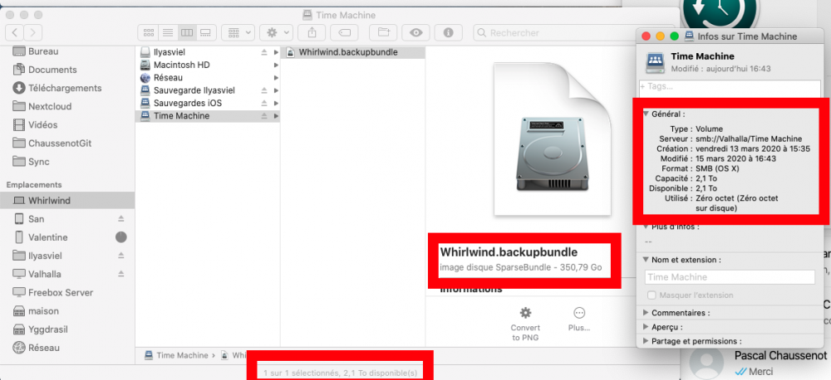The width and height of the screenshot is (831, 380).
Task: Eject Valhalla in the sidebar
Action: coord(120,274)
